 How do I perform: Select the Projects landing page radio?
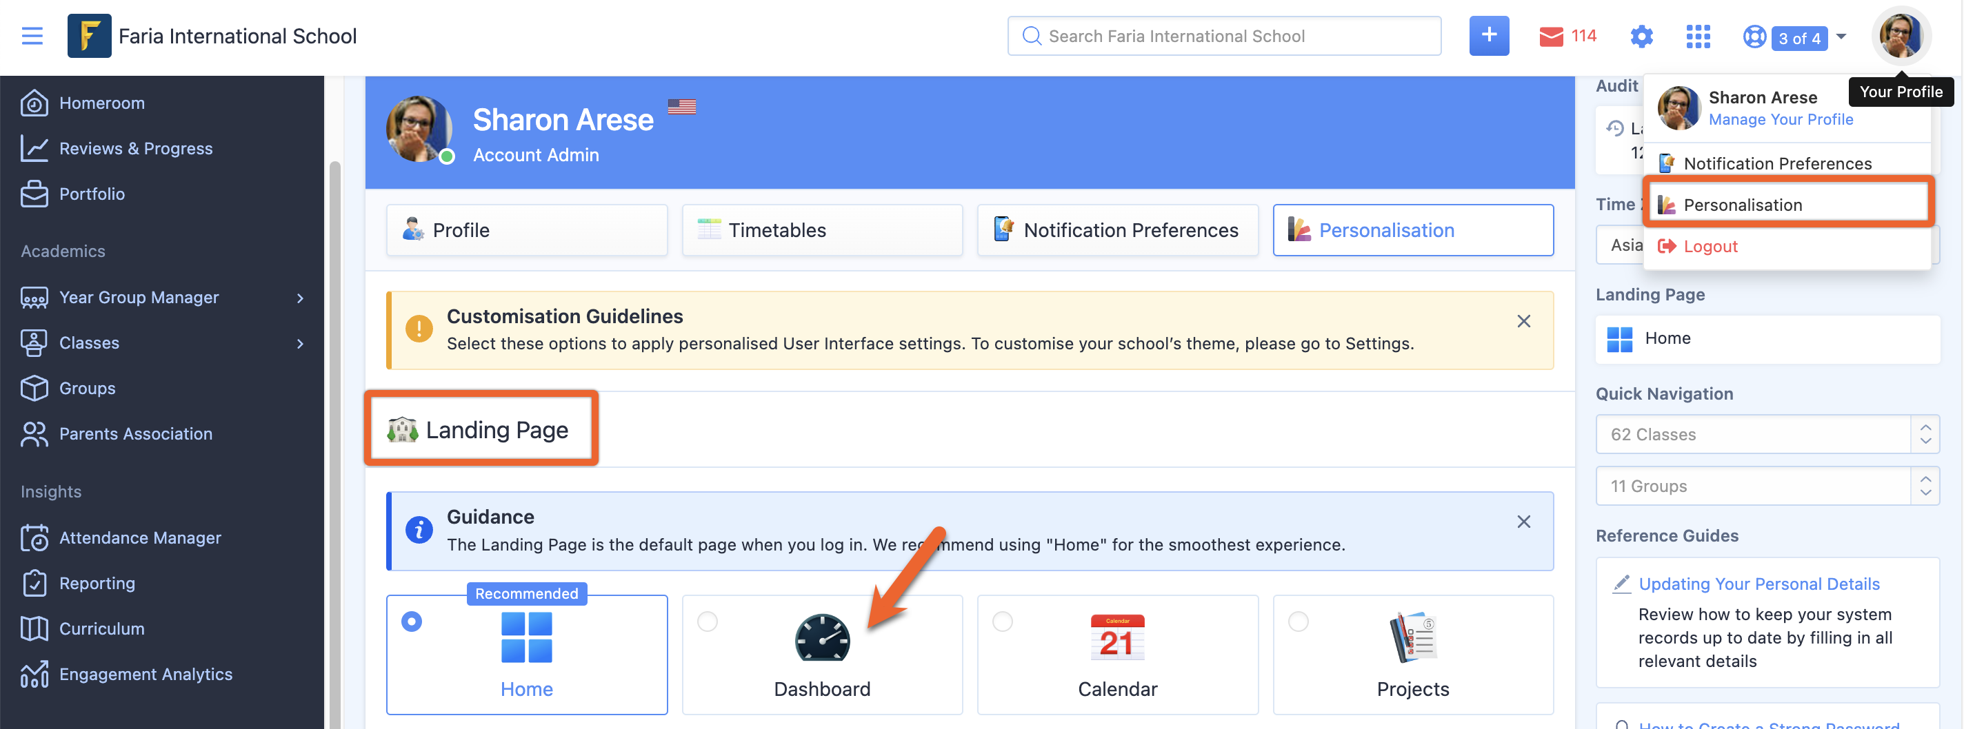[1298, 622]
